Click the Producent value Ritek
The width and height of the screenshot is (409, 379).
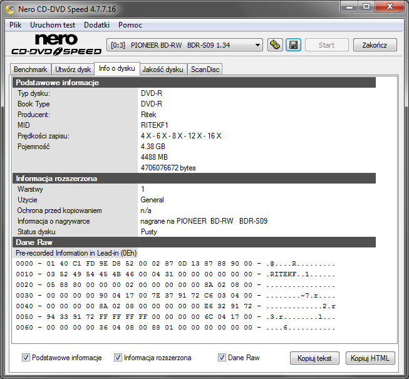[148, 115]
